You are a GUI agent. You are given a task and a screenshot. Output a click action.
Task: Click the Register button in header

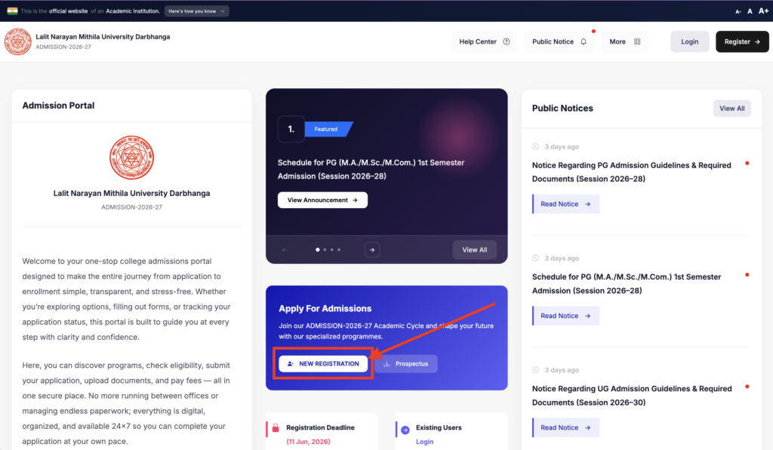tap(742, 41)
